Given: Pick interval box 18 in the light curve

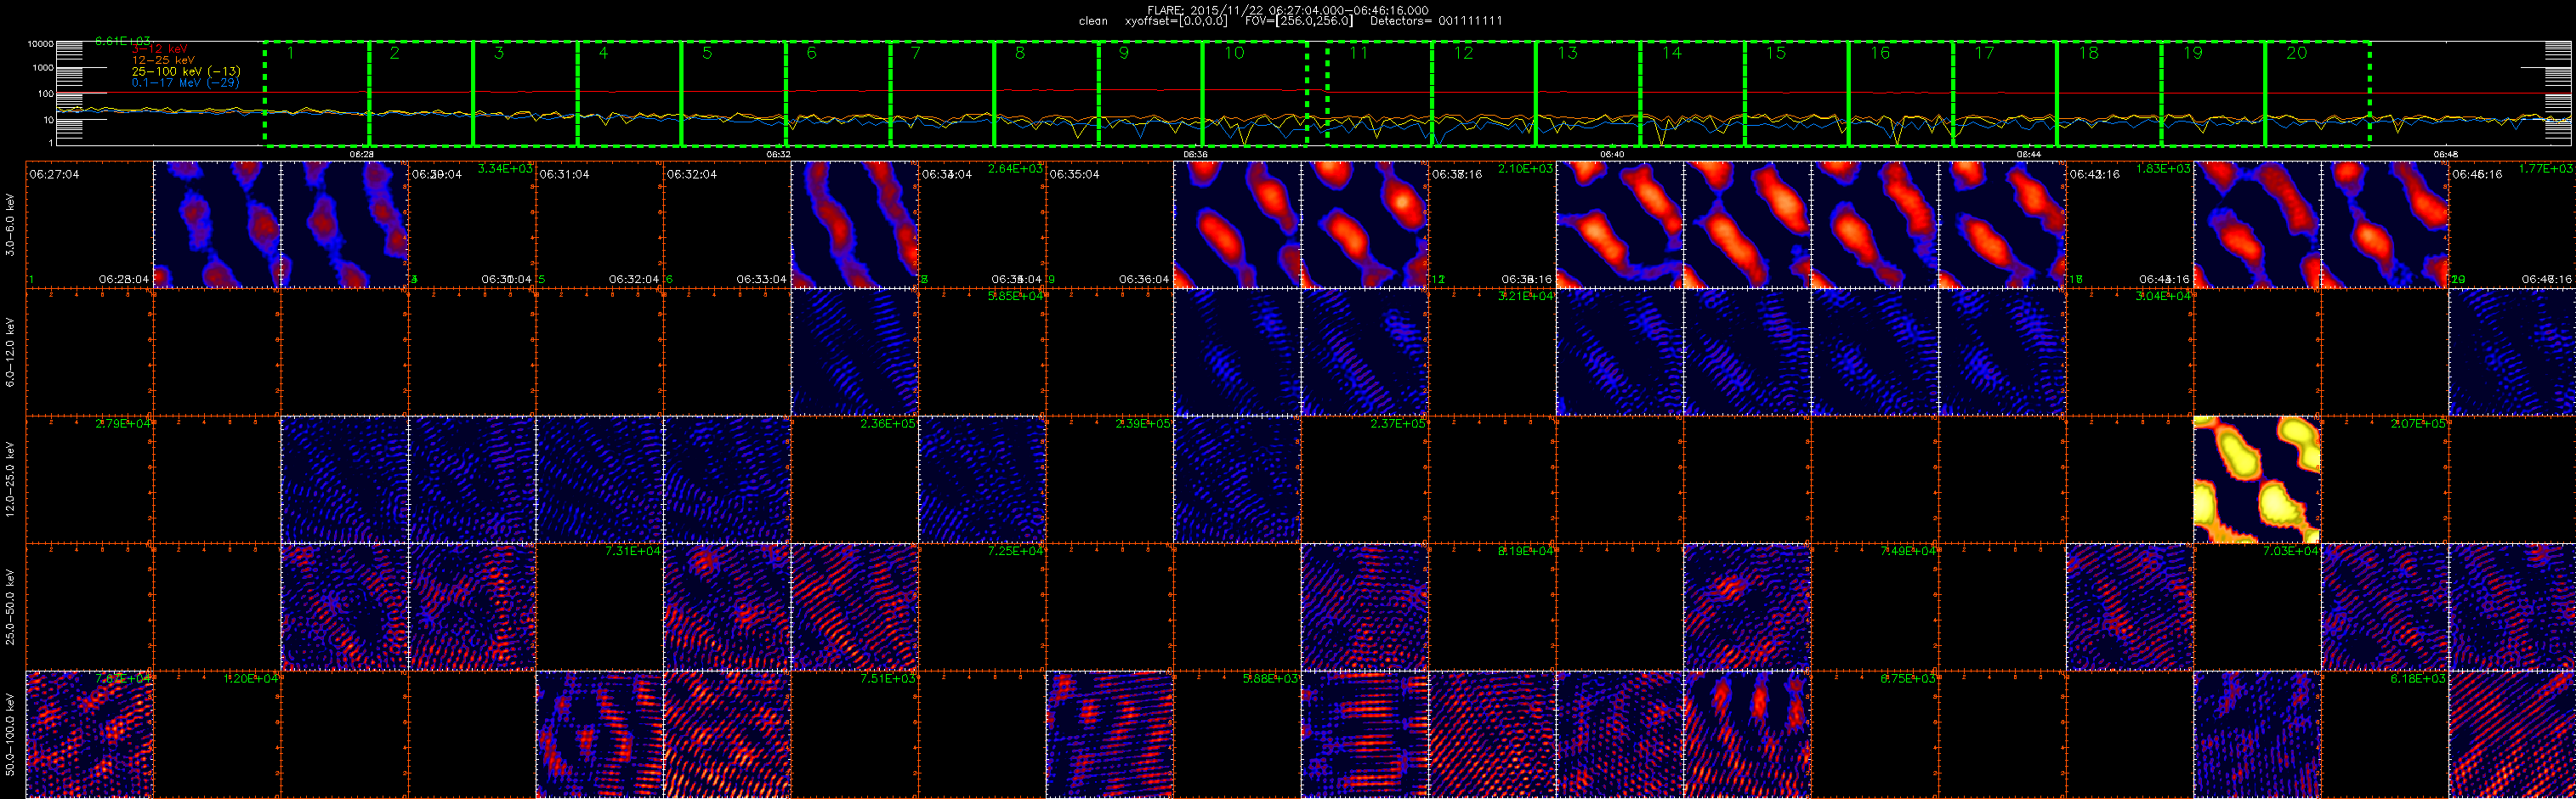Looking at the screenshot, I should 2109,94.
